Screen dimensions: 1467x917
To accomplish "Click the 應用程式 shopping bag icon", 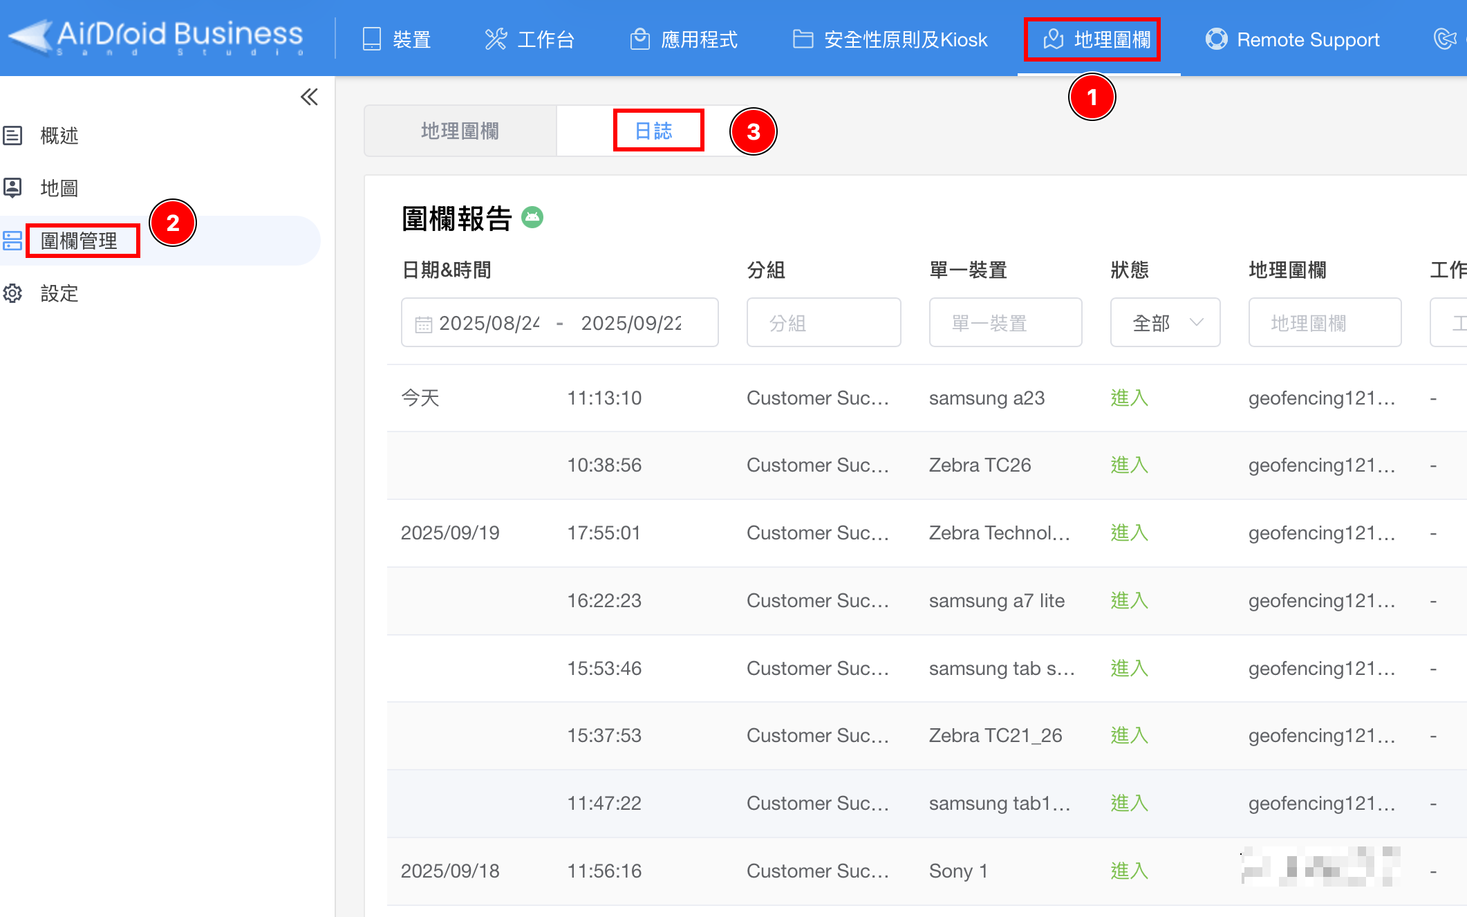I will [639, 39].
